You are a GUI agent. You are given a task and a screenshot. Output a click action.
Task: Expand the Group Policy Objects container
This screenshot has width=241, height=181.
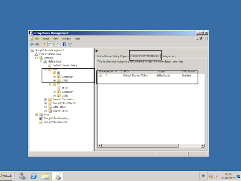[x=46, y=103]
